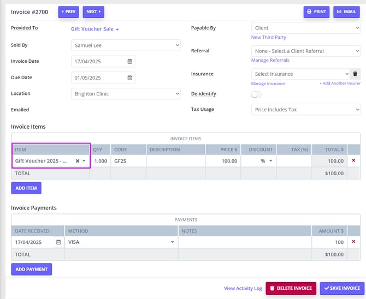Open the Tax Usage dropdown

pos(305,110)
